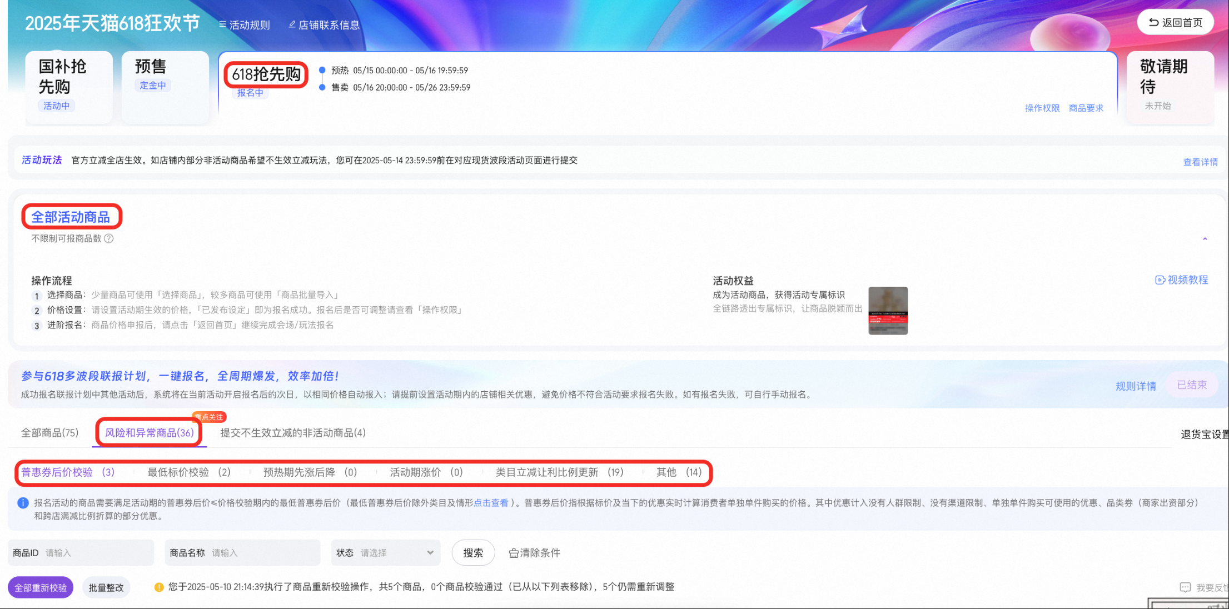Click the 搜索 search button
The image size is (1229, 609).
pyautogui.click(x=473, y=553)
